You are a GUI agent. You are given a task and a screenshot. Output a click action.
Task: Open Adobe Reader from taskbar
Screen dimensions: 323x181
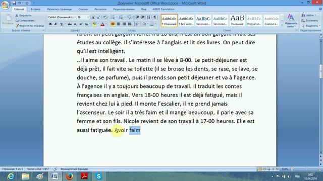(84, 176)
